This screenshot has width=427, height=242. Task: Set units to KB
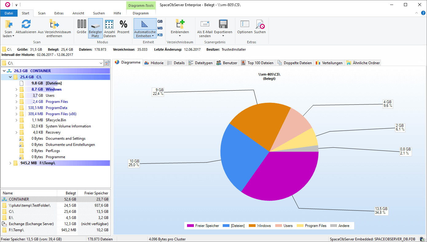click(160, 35)
